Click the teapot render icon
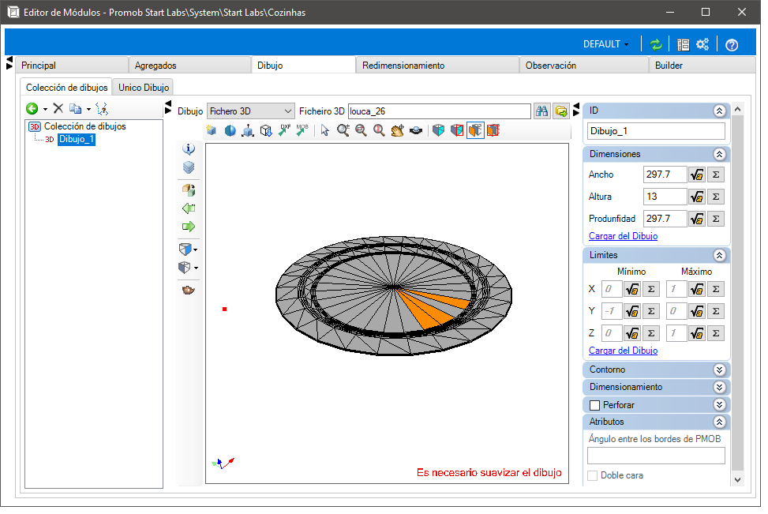 tap(189, 290)
